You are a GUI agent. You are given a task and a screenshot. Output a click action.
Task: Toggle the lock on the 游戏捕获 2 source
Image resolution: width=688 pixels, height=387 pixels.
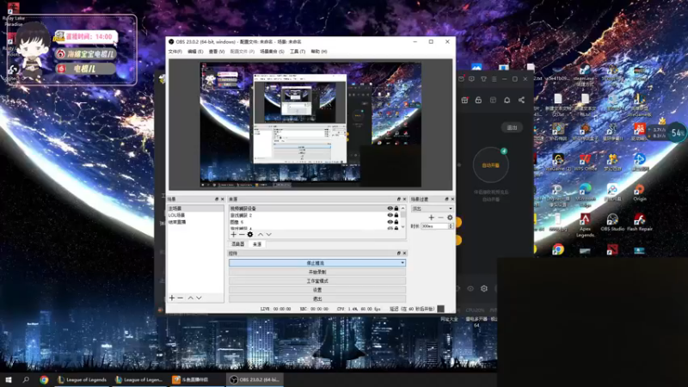coord(396,215)
